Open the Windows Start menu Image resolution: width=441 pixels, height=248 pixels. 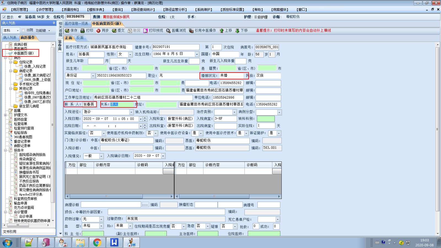(x=7, y=243)
